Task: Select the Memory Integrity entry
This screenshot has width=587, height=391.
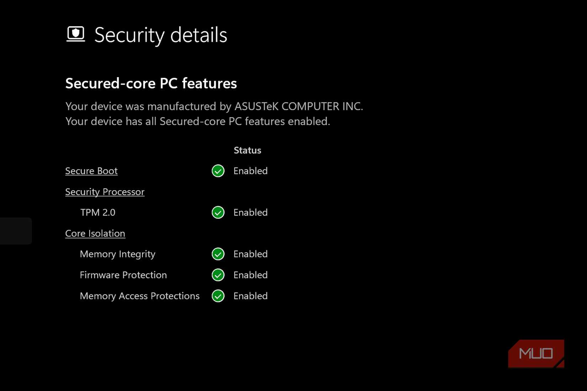Action: pyautogui.click(x=118, y=254)
